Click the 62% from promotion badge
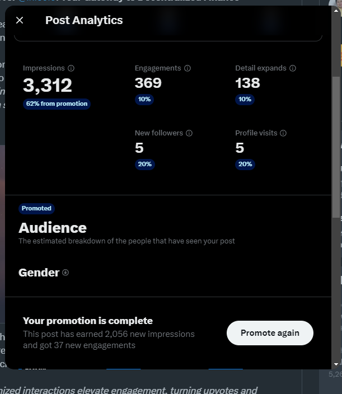Image resolution: width=342 pixels, height=394 pixels. click(57, 104)
